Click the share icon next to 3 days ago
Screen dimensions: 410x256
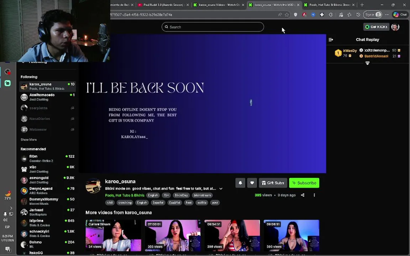pos(303,195)
